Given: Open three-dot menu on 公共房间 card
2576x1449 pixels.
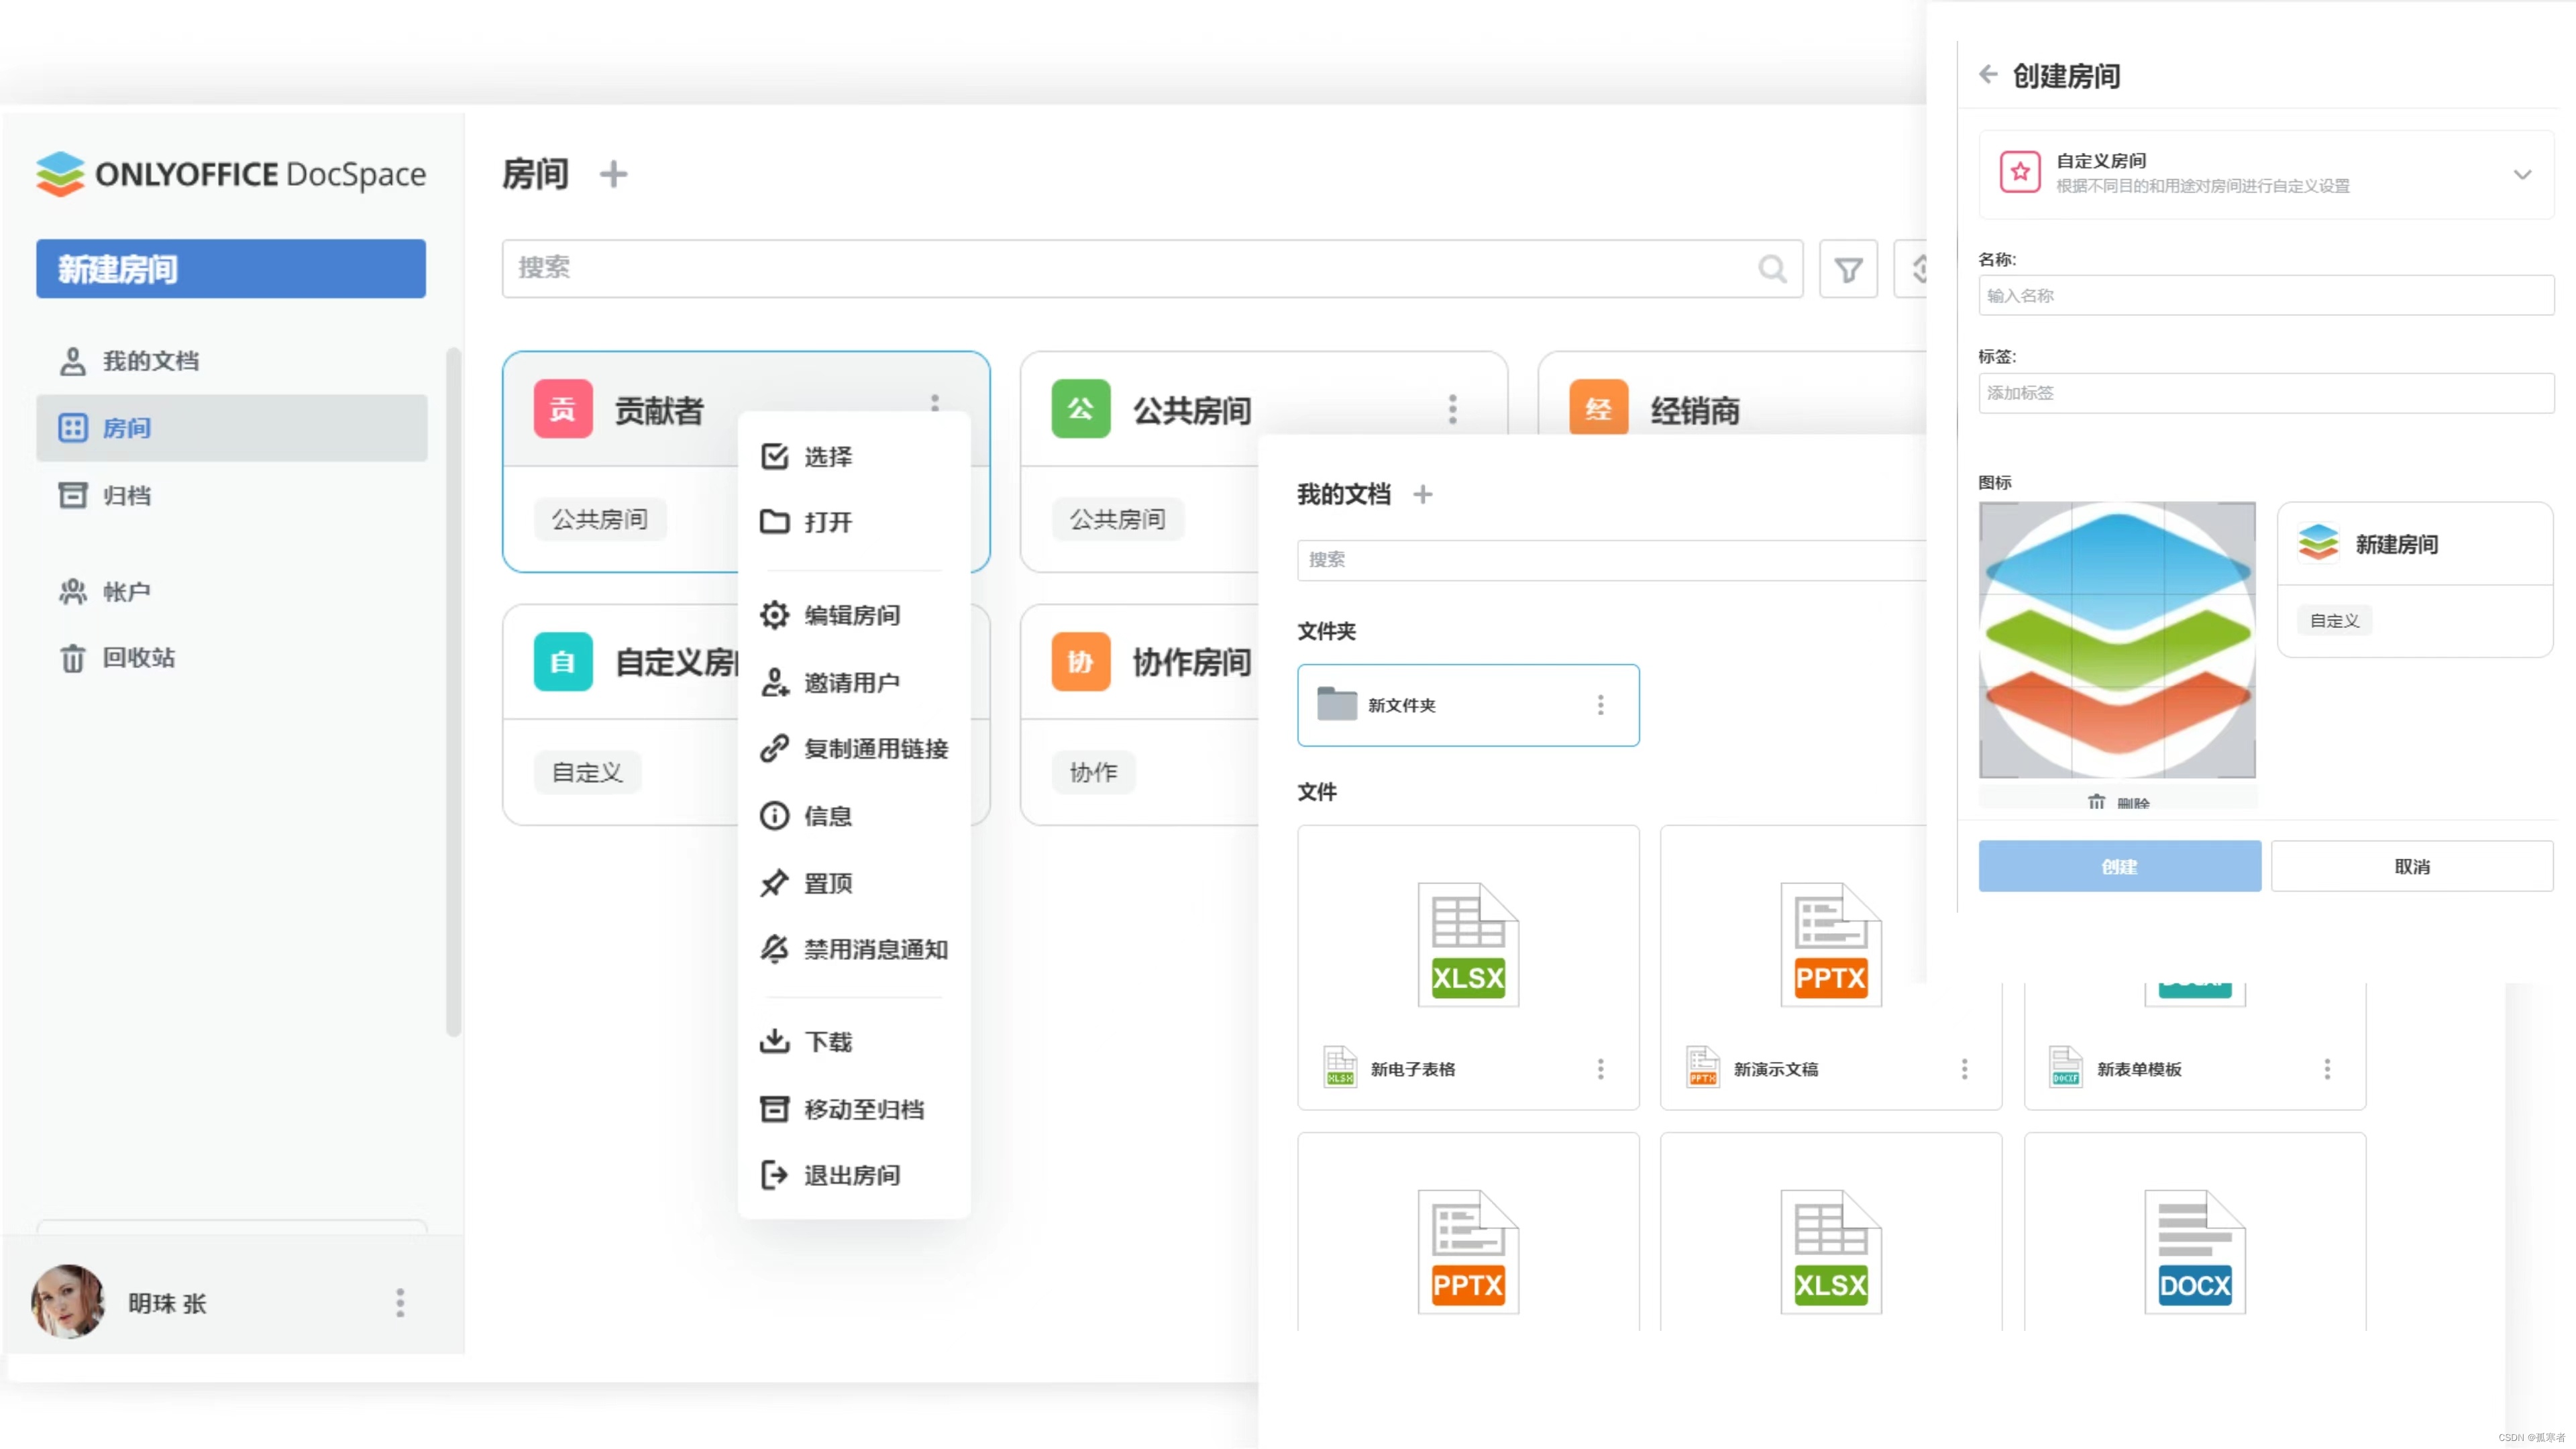Looking at the screenshot, I should pos(1452,409).
